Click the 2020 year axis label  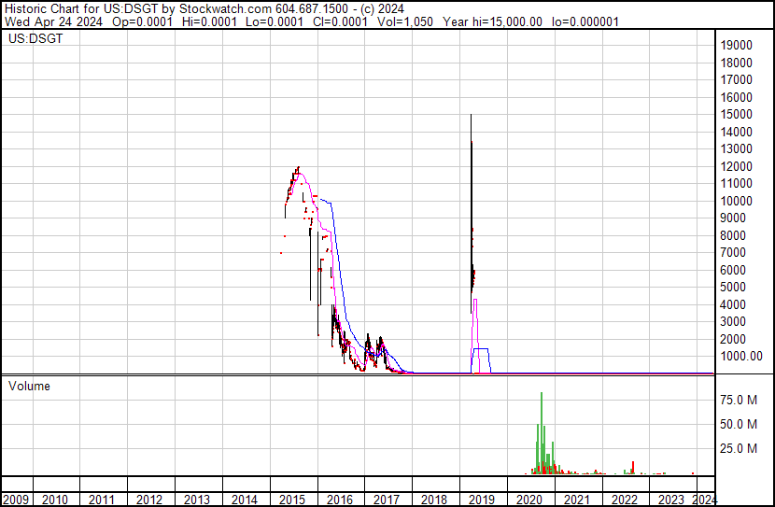pos(528,500)
